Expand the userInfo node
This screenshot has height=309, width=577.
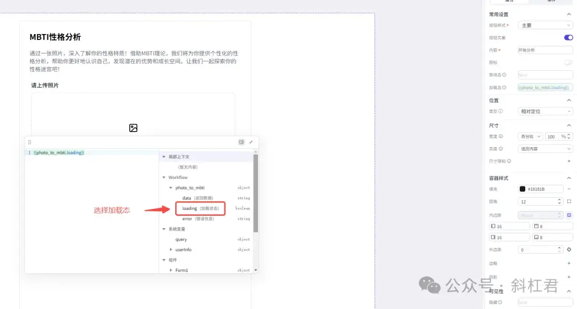pyautogui.click(x=171, y=249)
